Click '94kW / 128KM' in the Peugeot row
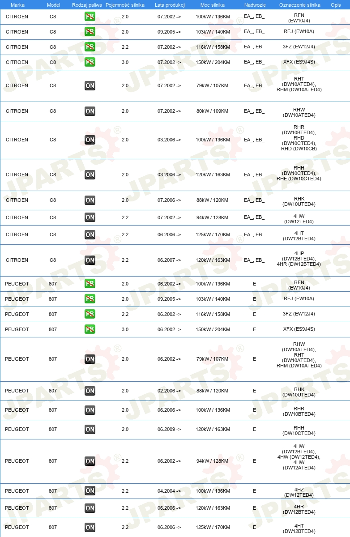The image size is (350, 537). [213, 461]
